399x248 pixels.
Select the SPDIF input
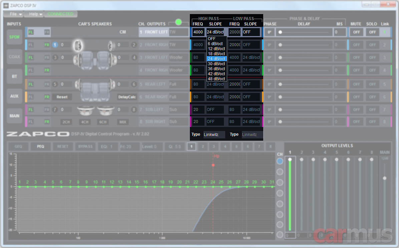tap(14, 37)
